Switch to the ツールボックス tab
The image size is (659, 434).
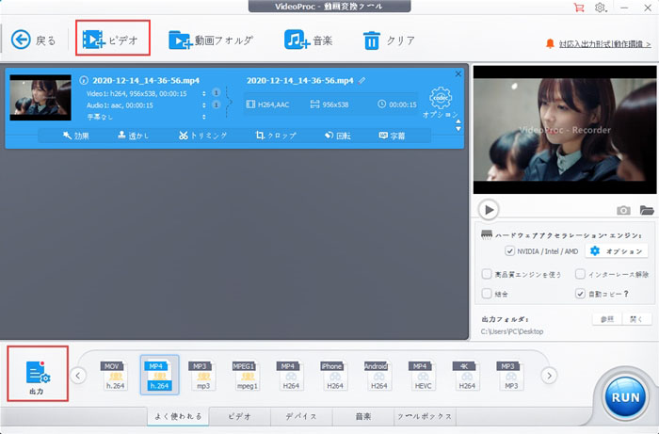(425, 416)
